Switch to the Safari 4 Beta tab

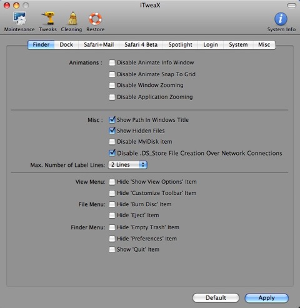[141, 45]
